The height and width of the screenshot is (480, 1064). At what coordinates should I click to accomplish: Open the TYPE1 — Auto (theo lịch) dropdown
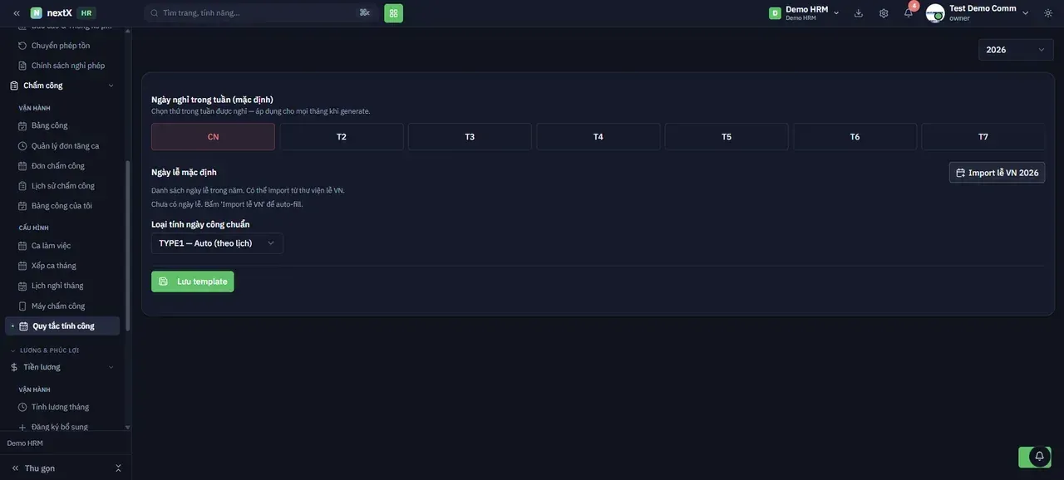217,243
